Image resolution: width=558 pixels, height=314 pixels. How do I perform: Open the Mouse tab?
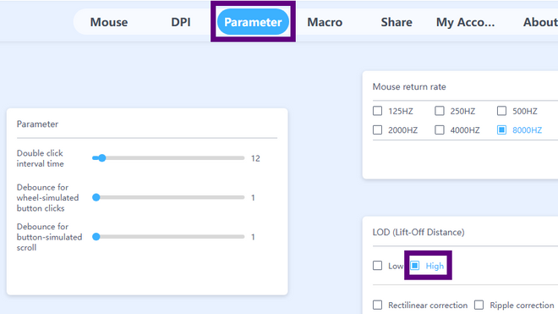(109, 22)
